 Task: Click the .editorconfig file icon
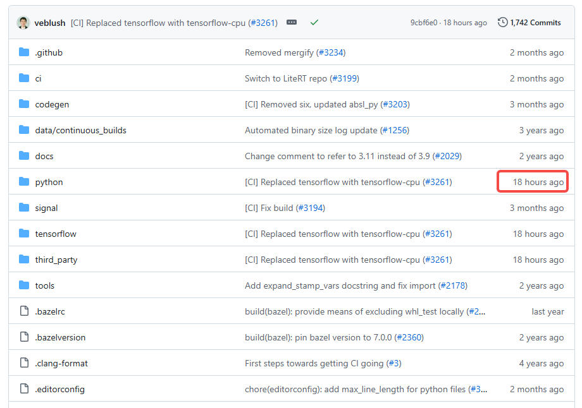click(24, 389)
